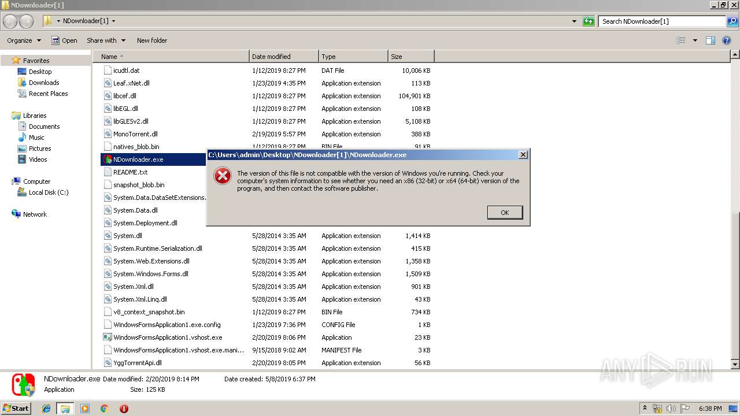Viewport: 740px width, 416px height.
Task: Select snapshot_blob.bin file
Action: [139, 185]
